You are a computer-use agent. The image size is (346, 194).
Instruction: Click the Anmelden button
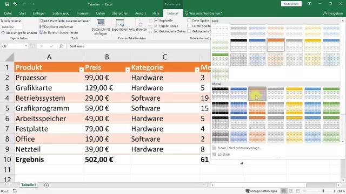click(291, 4)
